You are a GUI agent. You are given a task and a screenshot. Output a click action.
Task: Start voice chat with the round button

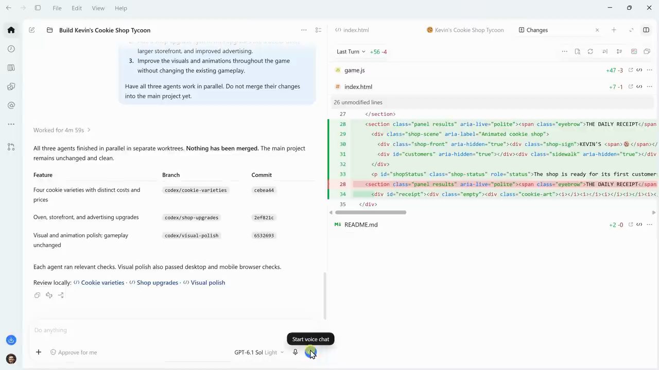pos(310,352)
